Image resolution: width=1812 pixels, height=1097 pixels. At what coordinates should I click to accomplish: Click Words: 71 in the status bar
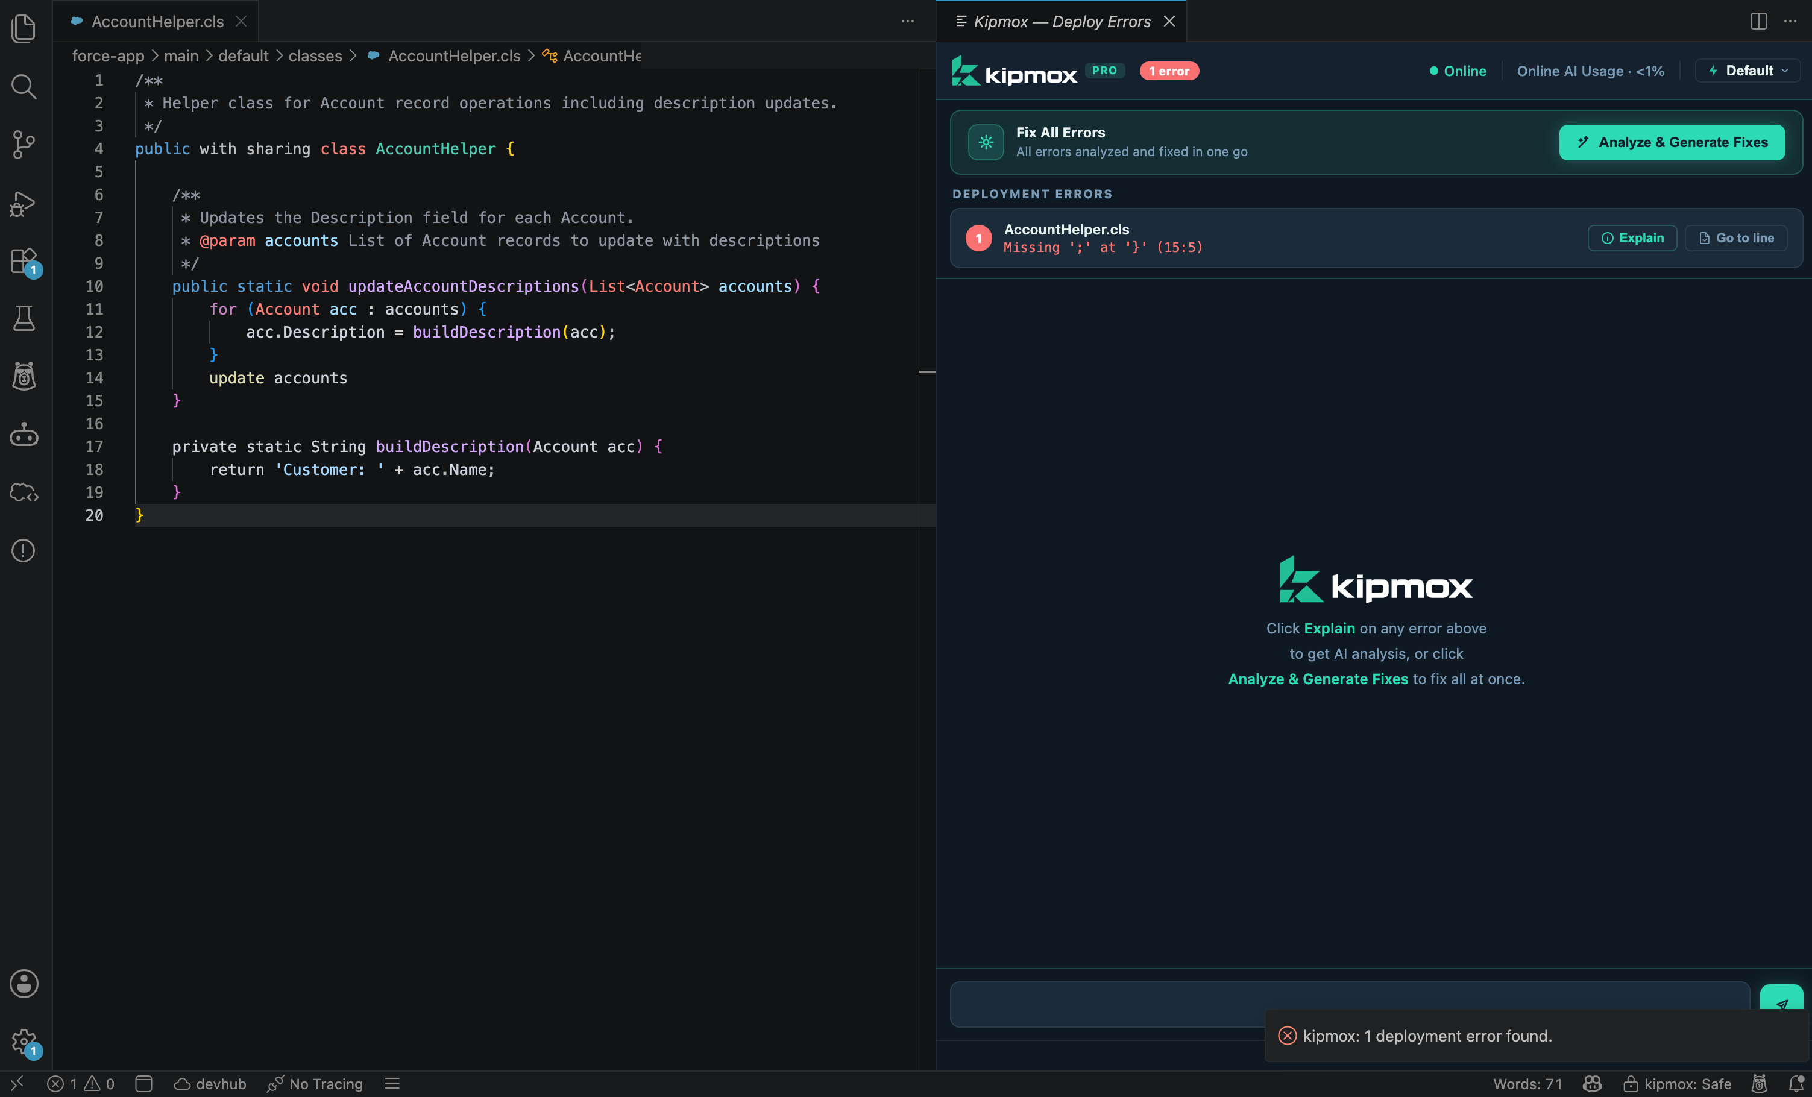(x=1527, y=1083)
